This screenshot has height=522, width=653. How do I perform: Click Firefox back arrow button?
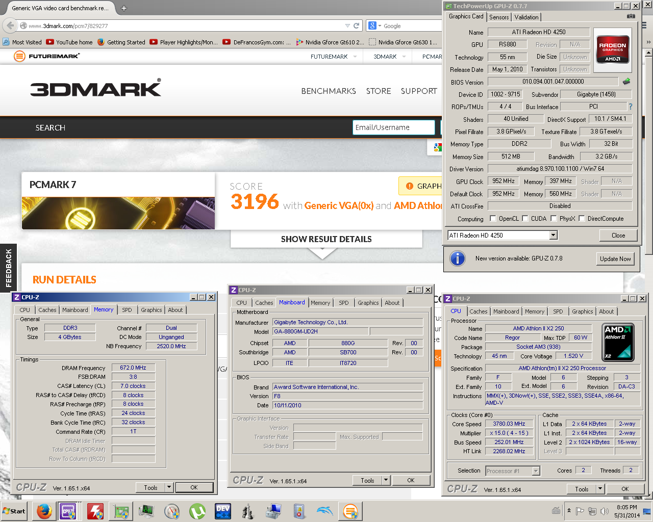tap(10, 25)
